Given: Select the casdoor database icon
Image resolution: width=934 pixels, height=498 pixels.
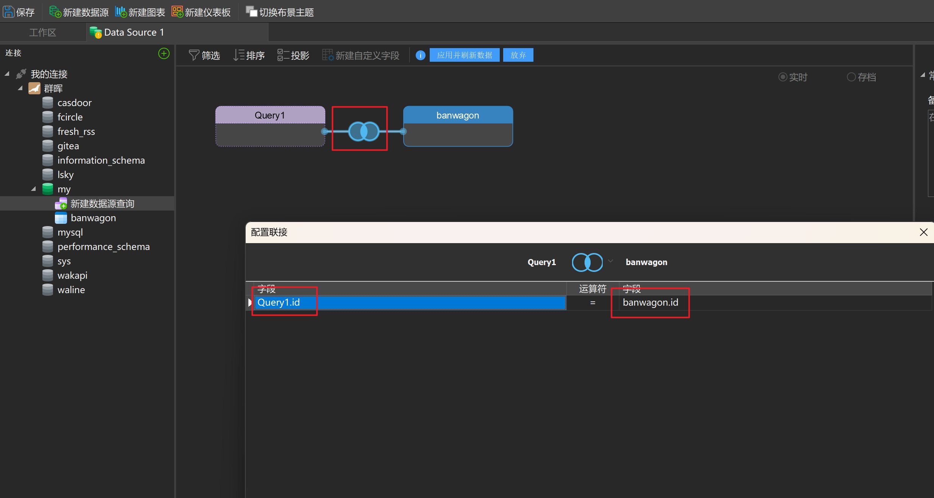Looking at the screenshot, I should pos(48,103).
